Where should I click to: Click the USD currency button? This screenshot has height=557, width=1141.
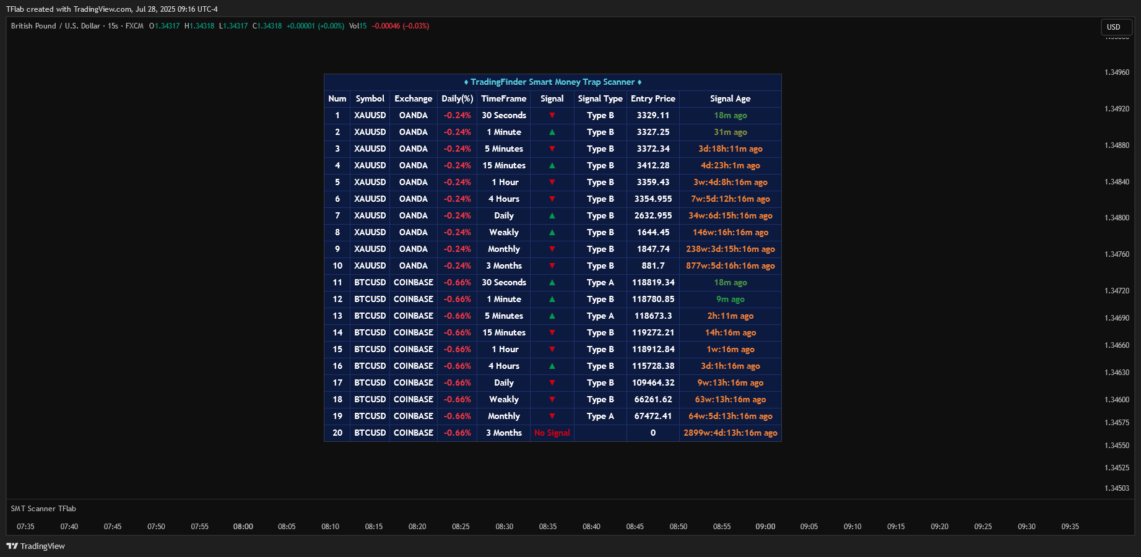[1116, 27]
